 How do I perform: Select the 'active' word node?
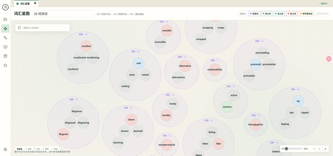(x=234, y=95)
